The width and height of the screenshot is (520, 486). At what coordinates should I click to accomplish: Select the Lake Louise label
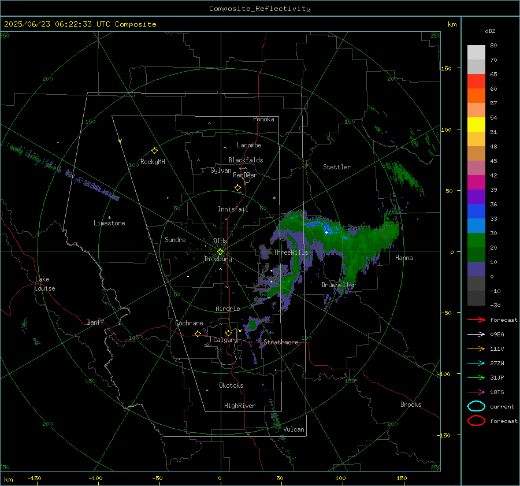tap(44, 284)
